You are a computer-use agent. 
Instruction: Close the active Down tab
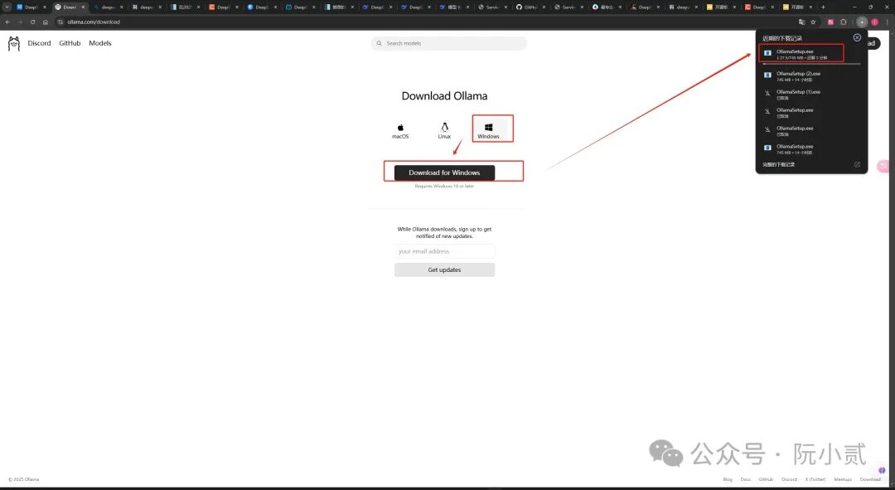click(x=83, y=7)
